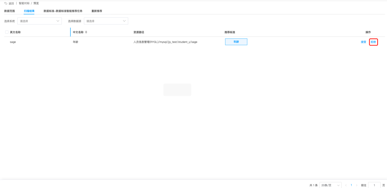Open the 重新推荐 tab
Viewport: 387px width, 188px height.
pos(97,11)
